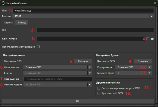Image resolution: width=158 pixels, height=107 pixels.
Task: Click the Другие настройки heading
Action: [108, 83]
